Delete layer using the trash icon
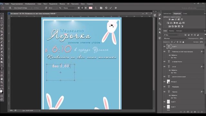 pos(202,112)
